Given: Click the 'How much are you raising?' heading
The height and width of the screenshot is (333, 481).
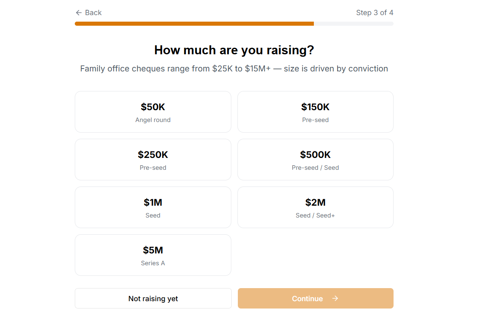Looking at the screenshot, I should coord(234,50).
